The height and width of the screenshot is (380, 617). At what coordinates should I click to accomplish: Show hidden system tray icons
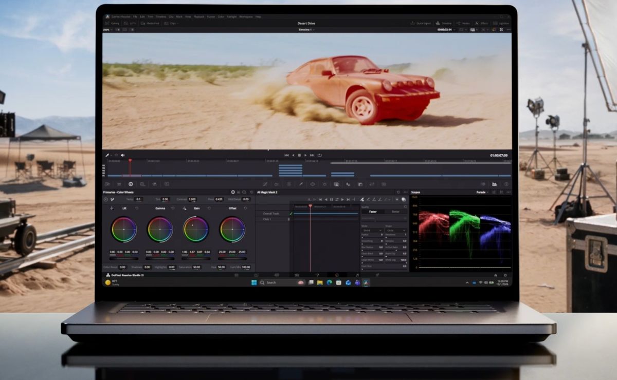467,282
